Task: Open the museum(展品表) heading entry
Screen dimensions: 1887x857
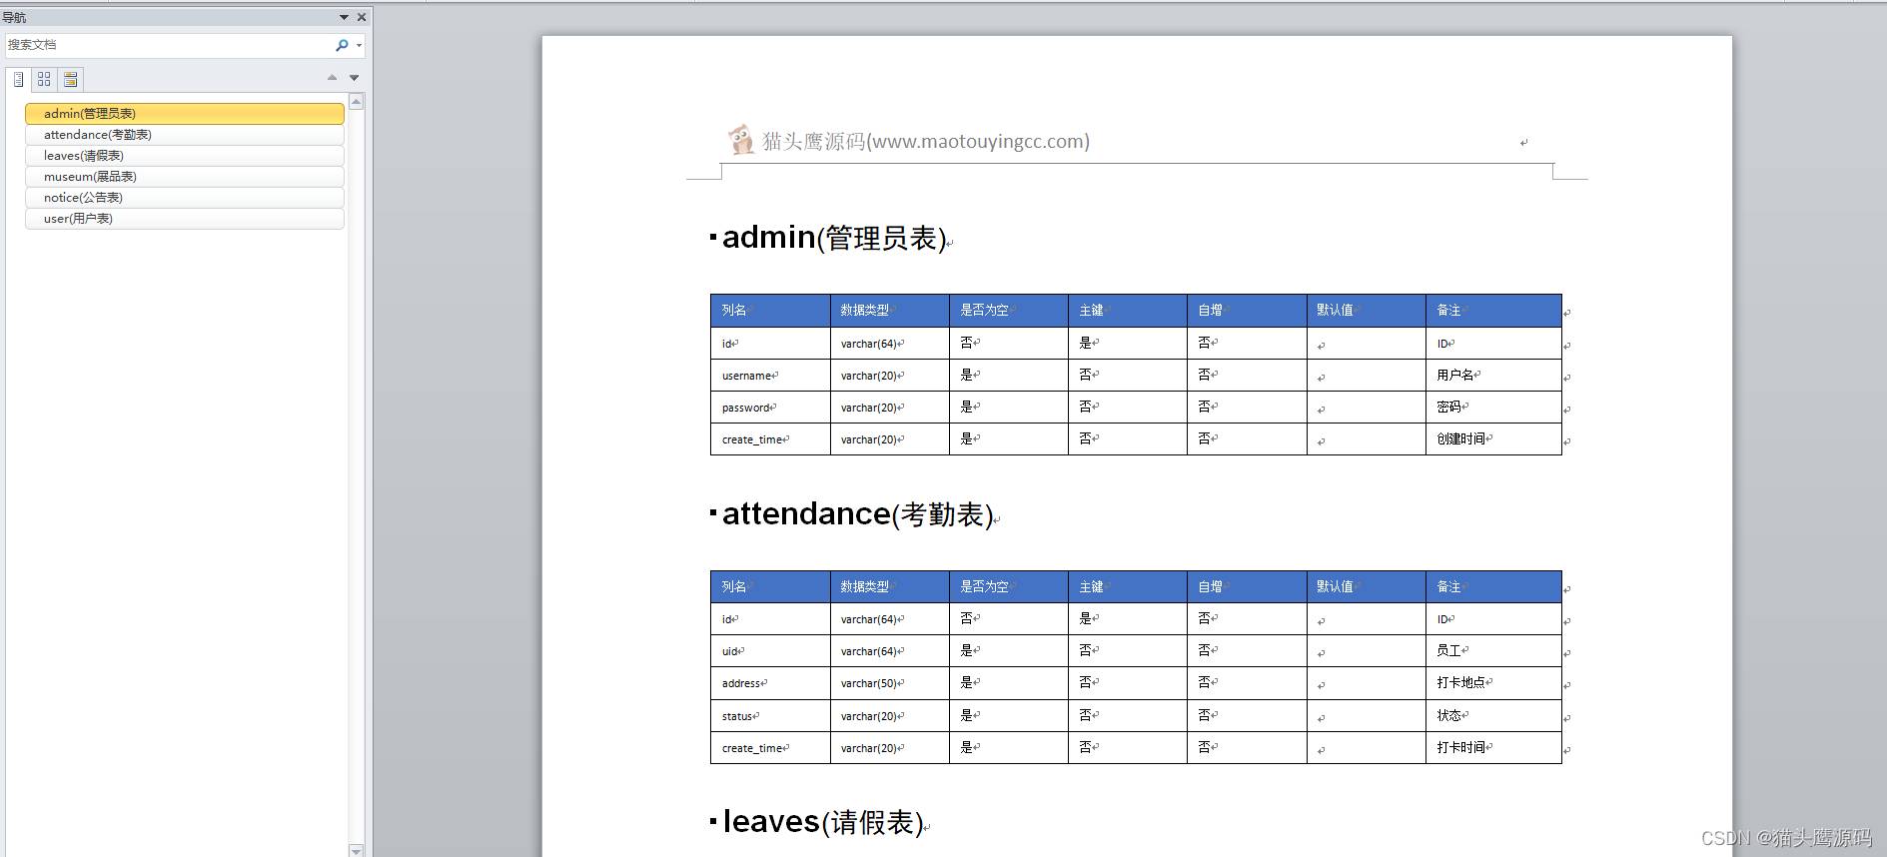Action: click(x=185, y=177)
